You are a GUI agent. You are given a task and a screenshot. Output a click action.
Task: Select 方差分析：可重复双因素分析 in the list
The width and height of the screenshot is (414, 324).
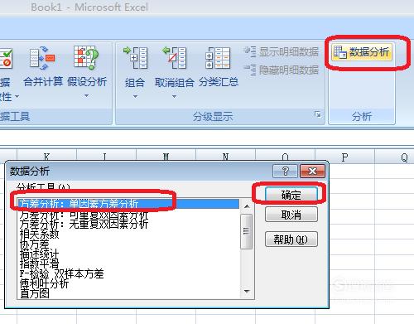(x=128, y=215)
